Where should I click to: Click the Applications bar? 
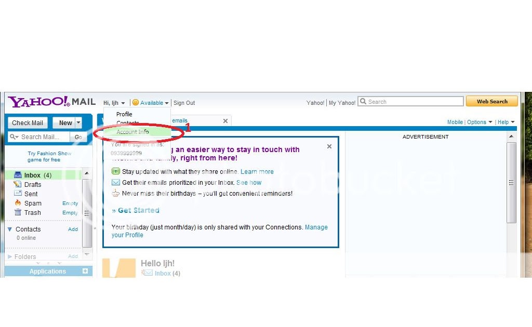(48, 271)
